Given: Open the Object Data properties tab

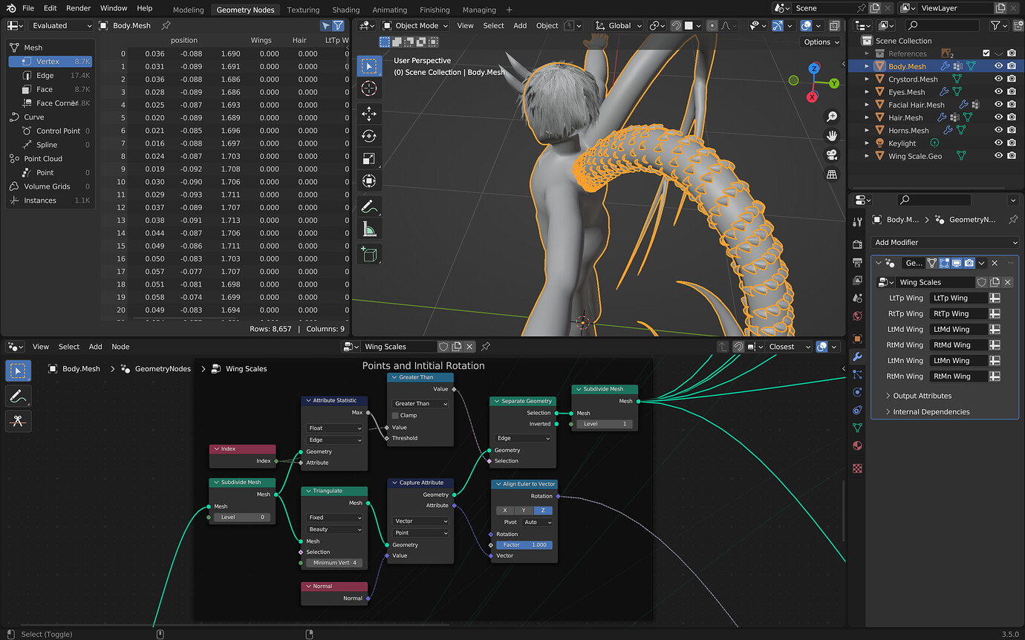Looking at the screenshot, I should 857,428.
